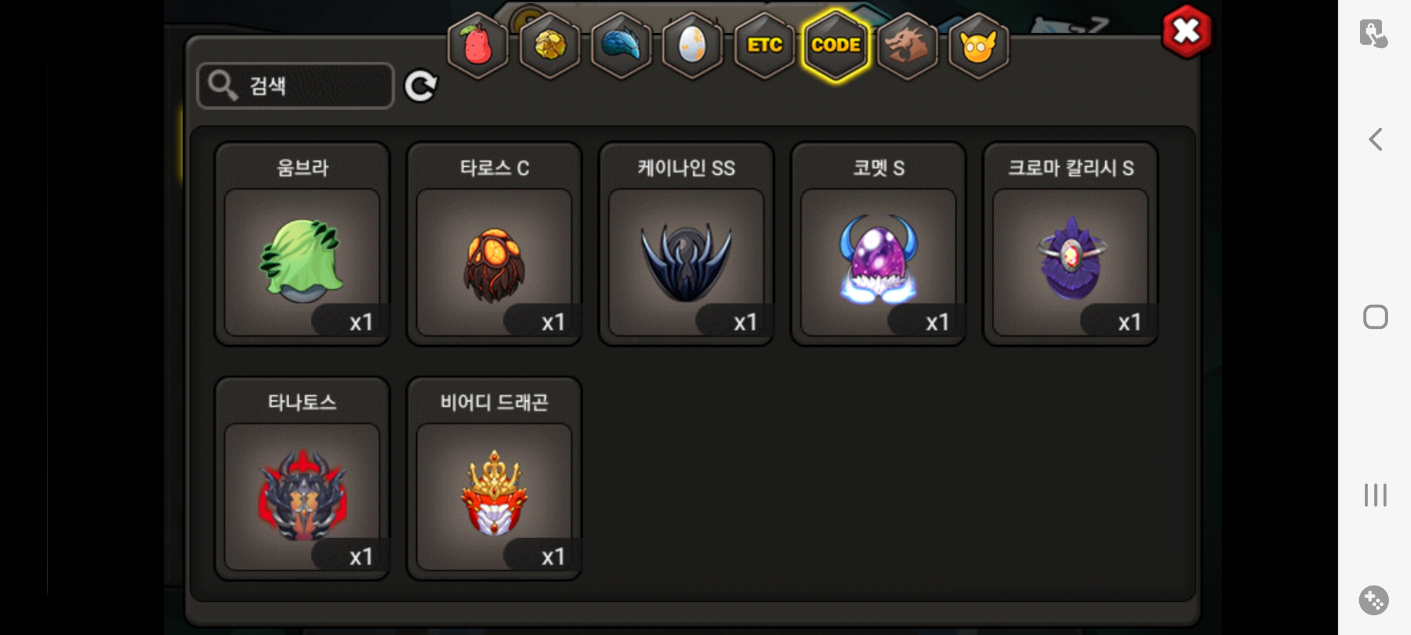Open the brown dragon head category

click(907, 46)
